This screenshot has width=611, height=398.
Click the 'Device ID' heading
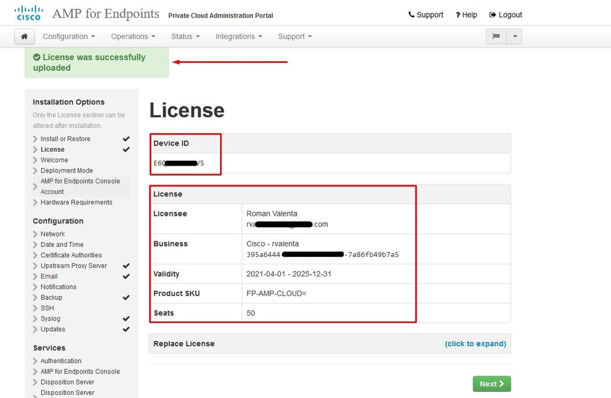pos(171,143)
